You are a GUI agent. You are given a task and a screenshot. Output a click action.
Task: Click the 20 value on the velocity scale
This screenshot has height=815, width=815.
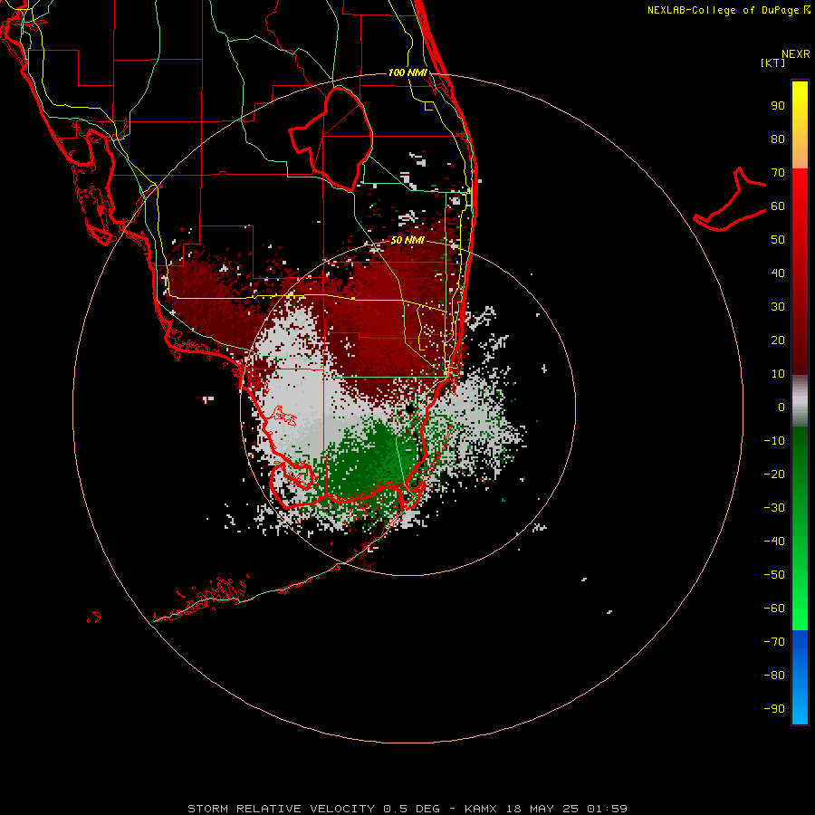[x=778, y=340]
